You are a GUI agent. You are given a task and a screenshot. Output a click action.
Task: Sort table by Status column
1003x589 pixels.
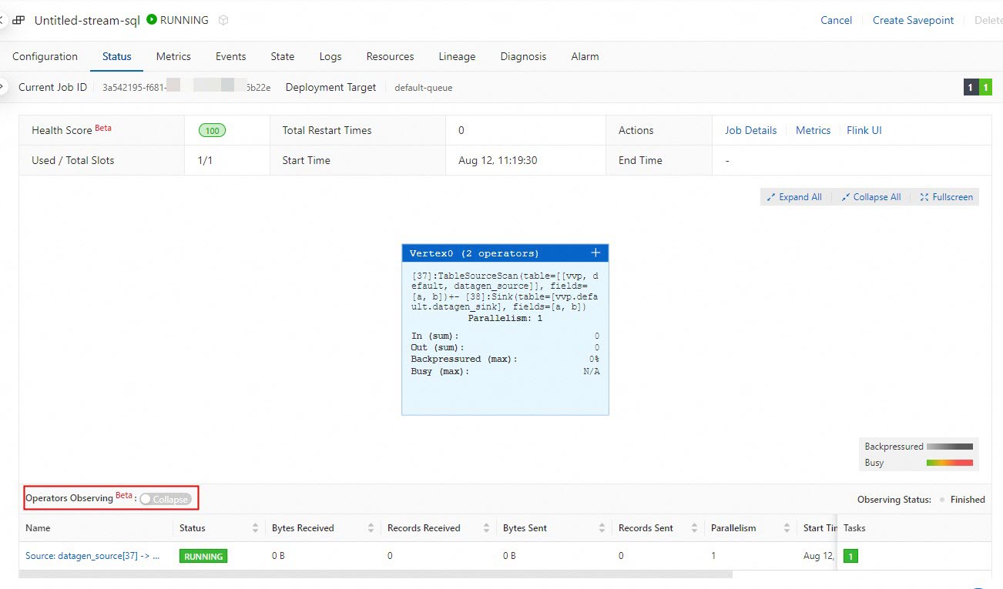coord(255,528)
